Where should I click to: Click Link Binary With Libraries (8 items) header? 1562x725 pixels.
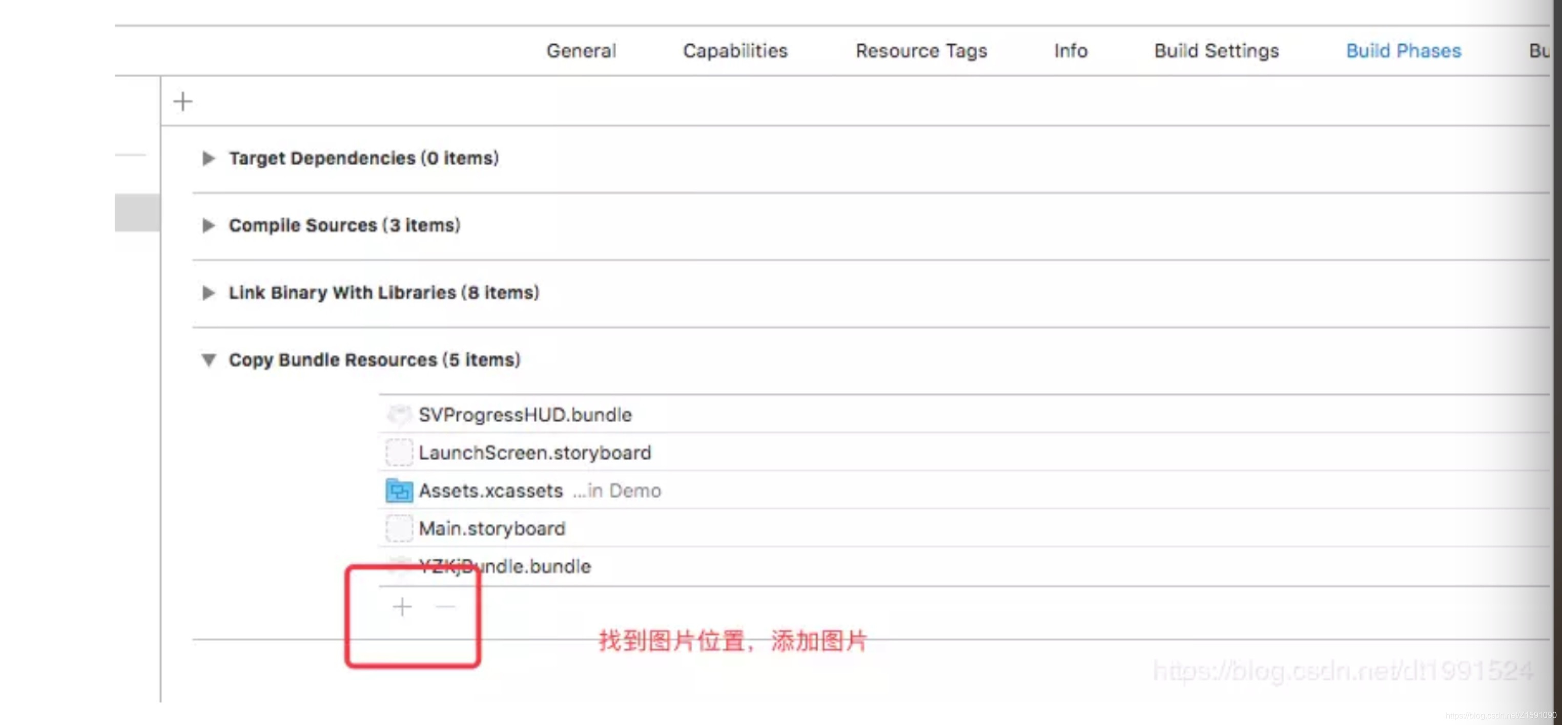click(384, 292)
